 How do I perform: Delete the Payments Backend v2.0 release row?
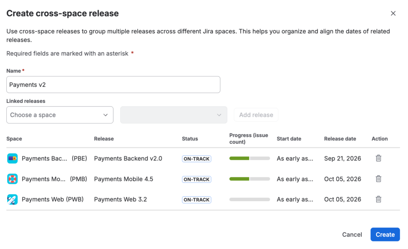coord(379,158)
